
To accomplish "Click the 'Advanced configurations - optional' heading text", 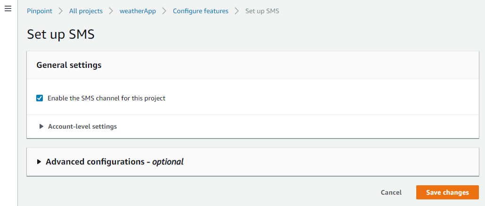I will coord(114,162).
